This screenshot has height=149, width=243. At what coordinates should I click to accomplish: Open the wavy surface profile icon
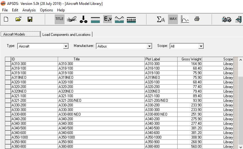[x=119, y=20]
